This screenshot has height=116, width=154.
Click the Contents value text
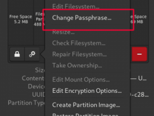[138, 78]
